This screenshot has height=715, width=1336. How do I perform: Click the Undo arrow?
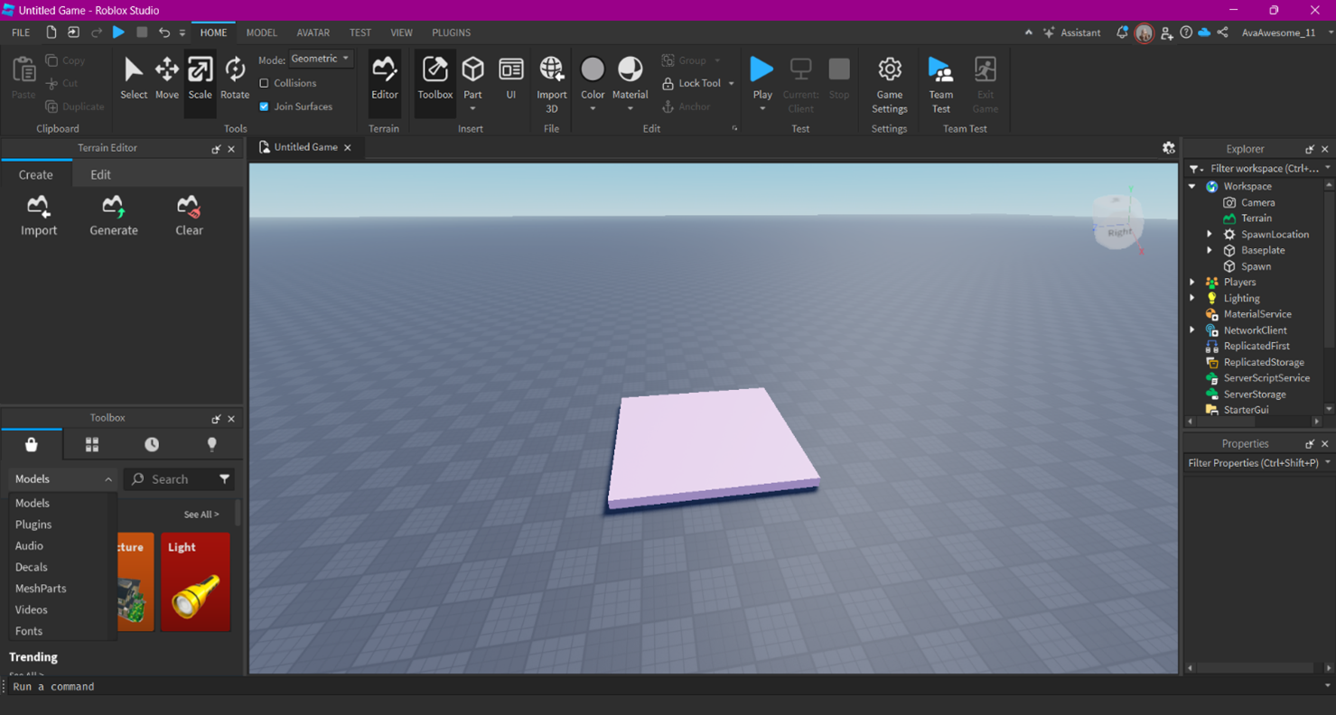tap(164, 32)
